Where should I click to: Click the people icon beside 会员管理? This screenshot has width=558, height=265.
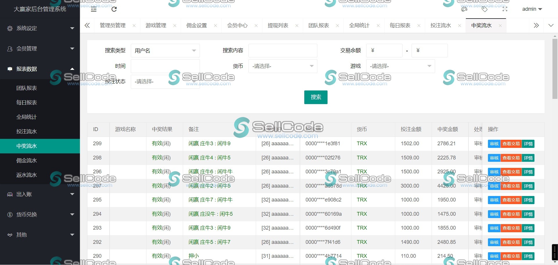10,48
